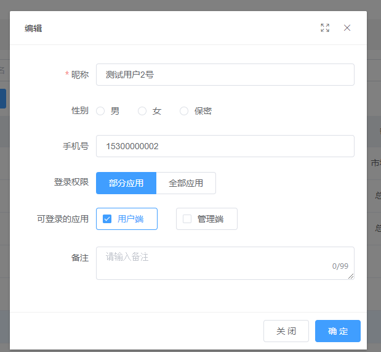Image resolution: width=381 pixels, height=352 pixels.
Task: Choose 部分应用 login permission
Action: tap(126, 183)
